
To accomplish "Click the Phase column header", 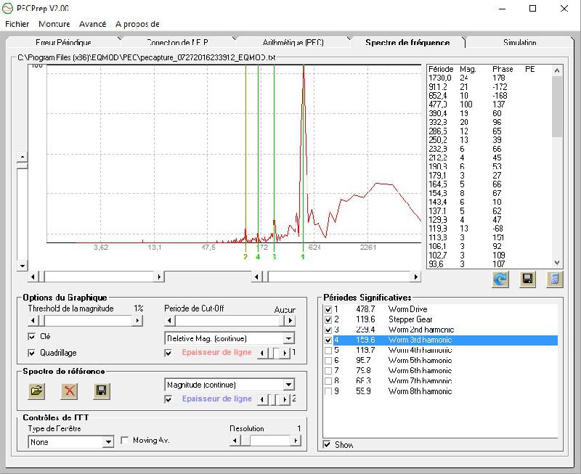I will click(x=503, y=69).
